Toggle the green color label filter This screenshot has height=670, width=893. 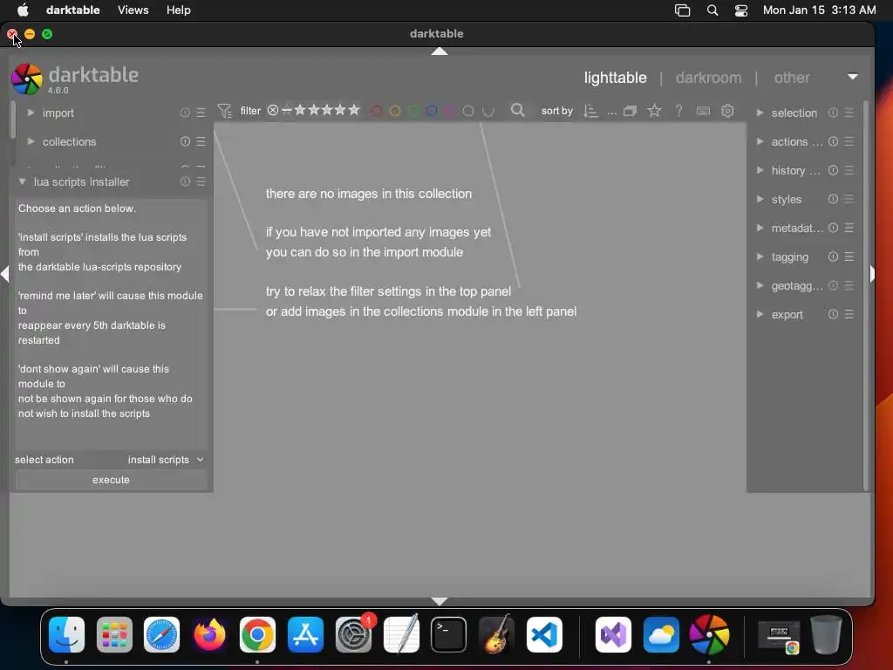click(x=413, y=111)
